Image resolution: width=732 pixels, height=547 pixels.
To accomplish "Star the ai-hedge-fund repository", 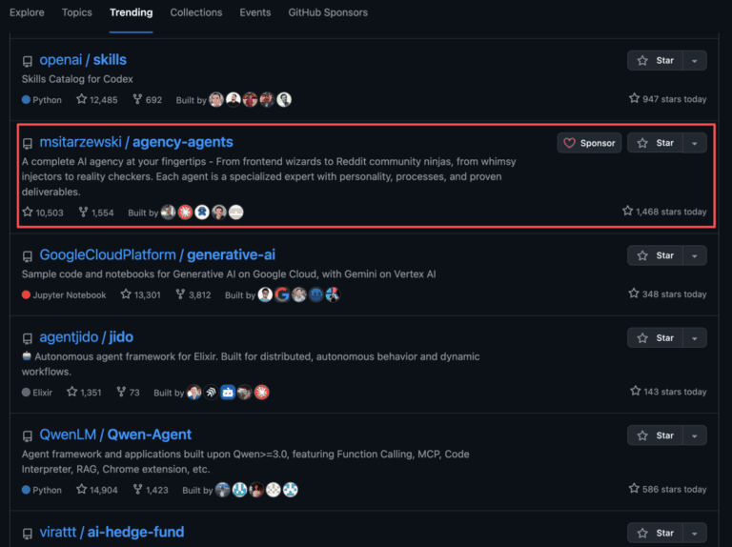I will point(656,533).
